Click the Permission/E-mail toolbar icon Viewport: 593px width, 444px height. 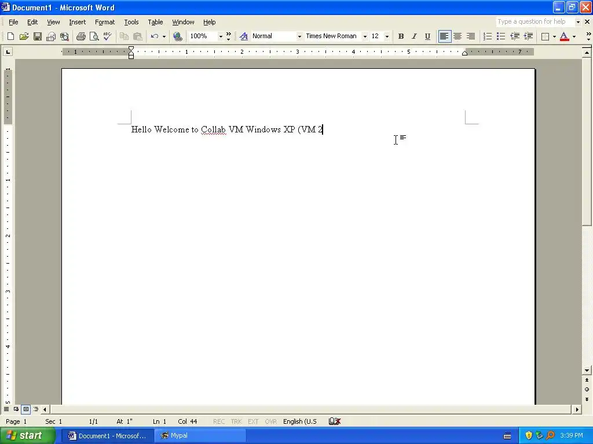[x=51, y=36]
